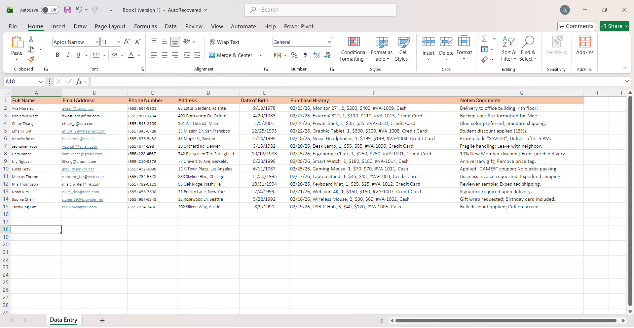Switch to the Insert tab
The height and width of the screenshot is (328, 634).
tap(58, 26)
